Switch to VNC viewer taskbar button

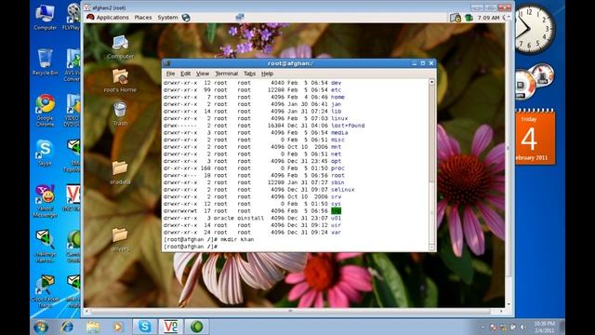tap(170, 327)
